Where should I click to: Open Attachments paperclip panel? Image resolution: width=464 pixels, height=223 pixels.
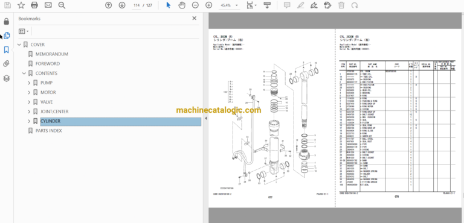coord(7,64)
